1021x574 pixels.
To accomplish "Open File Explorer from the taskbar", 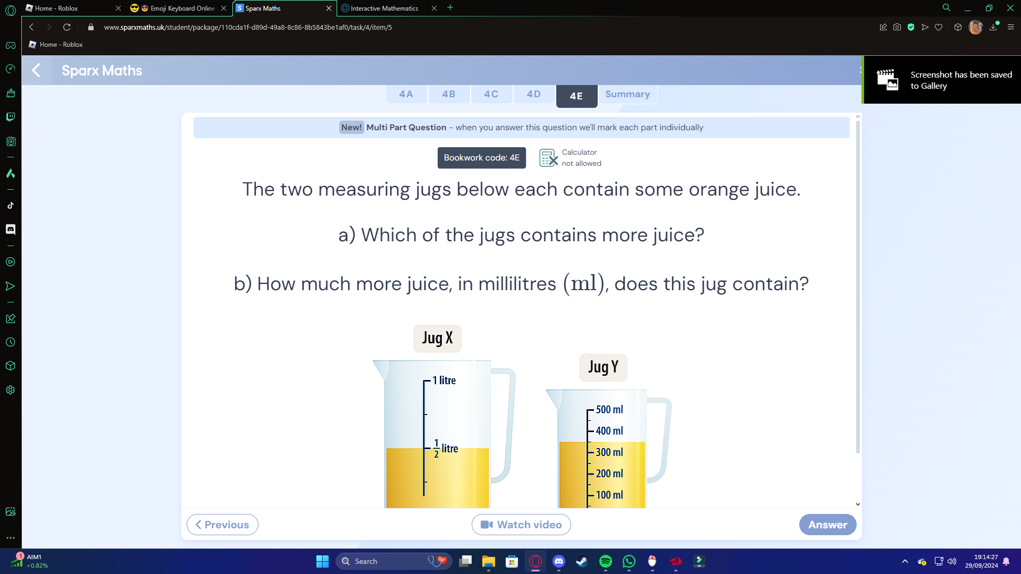I will click(489, 561).
